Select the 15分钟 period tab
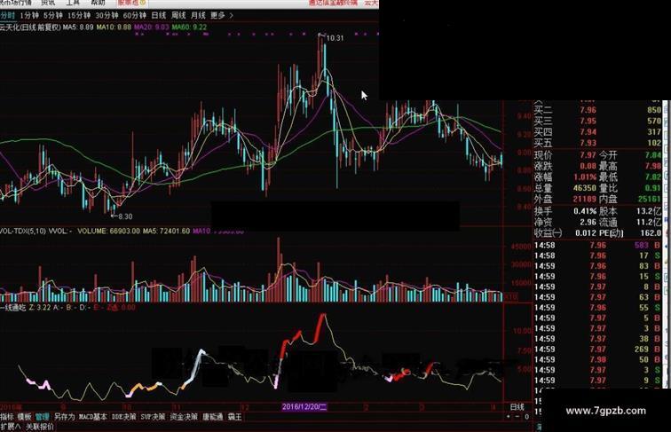 pos(78,16)
